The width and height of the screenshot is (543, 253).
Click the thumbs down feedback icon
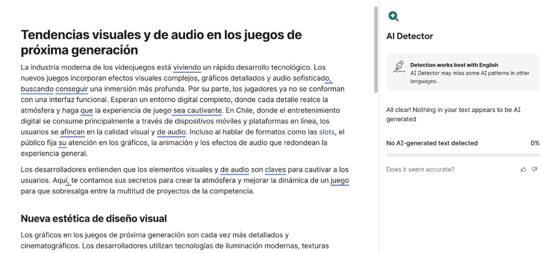[x=535, y=169]
